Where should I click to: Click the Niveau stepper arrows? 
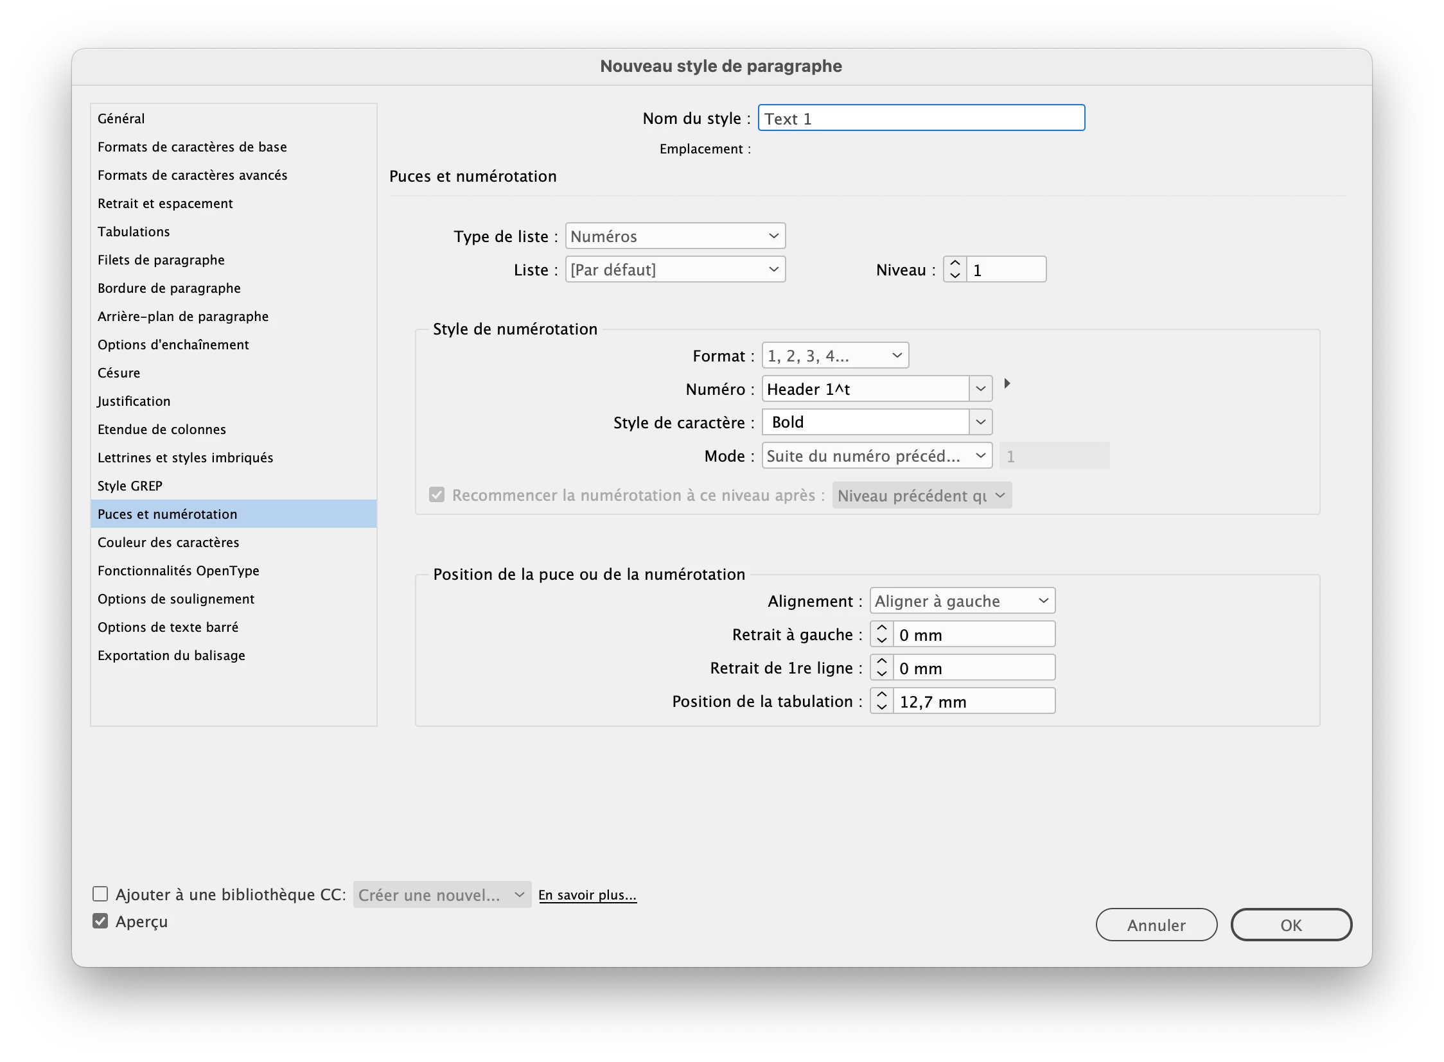[x=955, y=270]
